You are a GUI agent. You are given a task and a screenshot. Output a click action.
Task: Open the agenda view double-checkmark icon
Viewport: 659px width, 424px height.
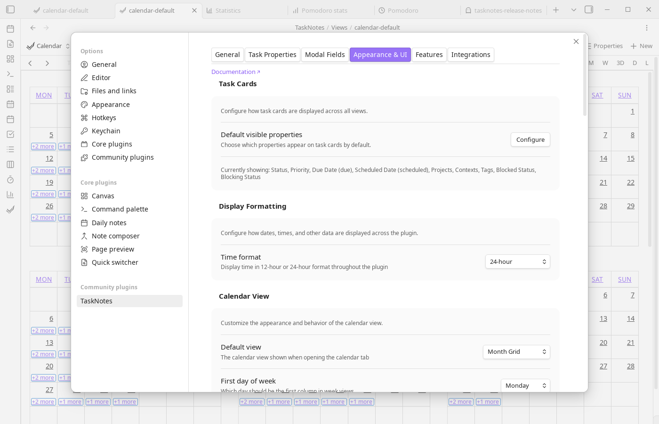click(10, 210)
